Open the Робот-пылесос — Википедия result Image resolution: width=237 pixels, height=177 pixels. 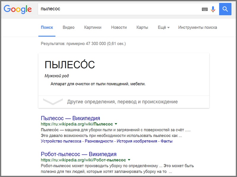tap(79, 154)
